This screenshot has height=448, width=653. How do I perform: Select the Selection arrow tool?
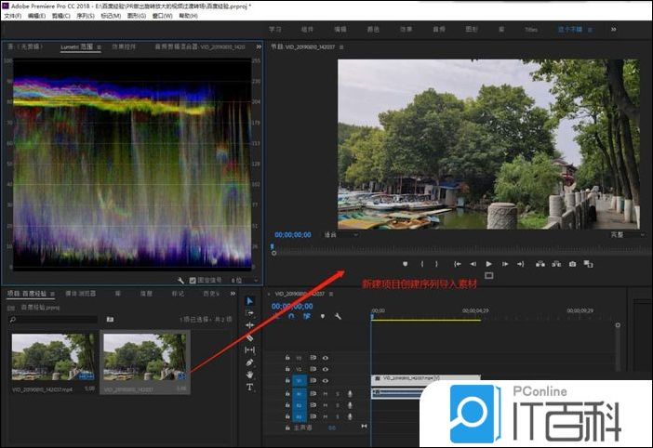point(249,300)
